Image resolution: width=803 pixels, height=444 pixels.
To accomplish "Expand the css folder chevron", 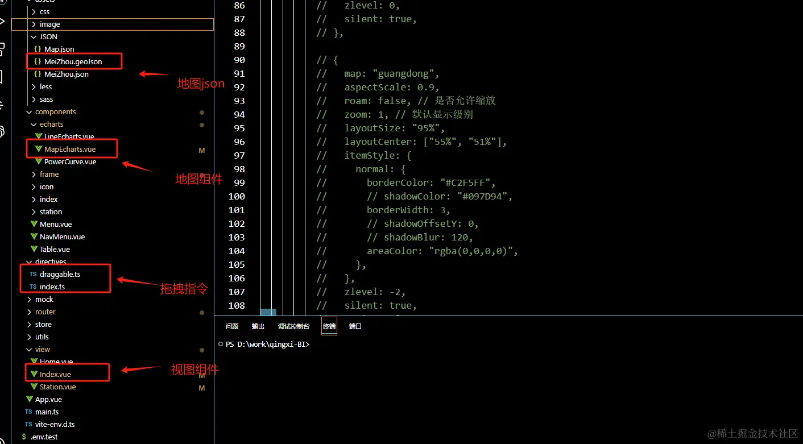I will [34, 12].
